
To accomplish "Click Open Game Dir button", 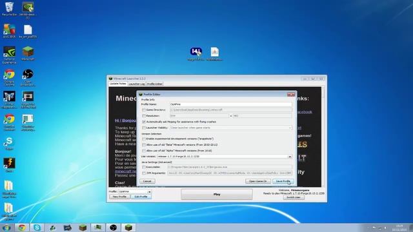I will (x=258, y=181).
